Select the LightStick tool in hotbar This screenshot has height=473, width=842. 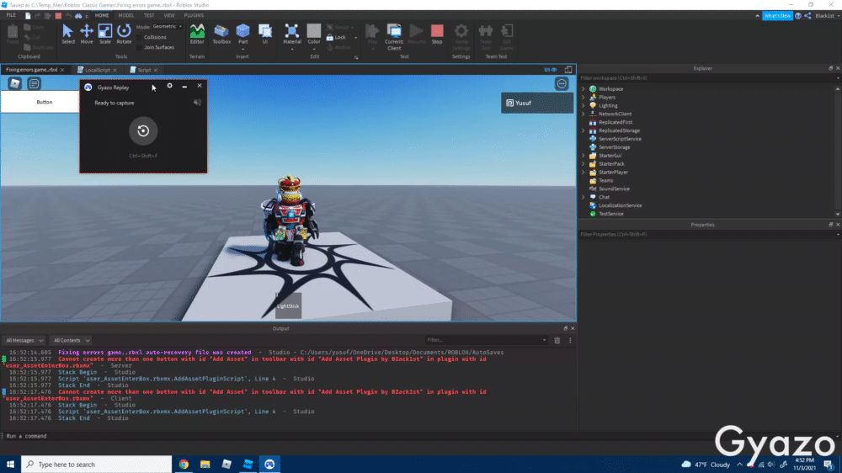click(x=288, y=306)
